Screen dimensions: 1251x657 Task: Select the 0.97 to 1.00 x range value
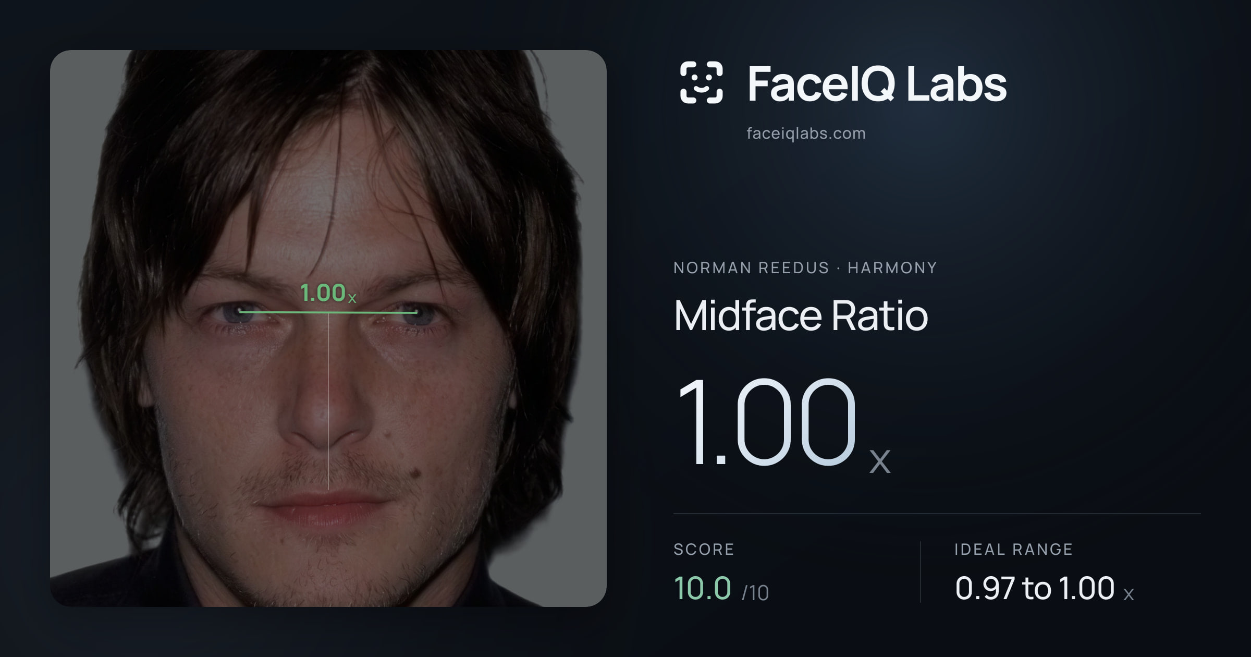[x=1044, y=588]
